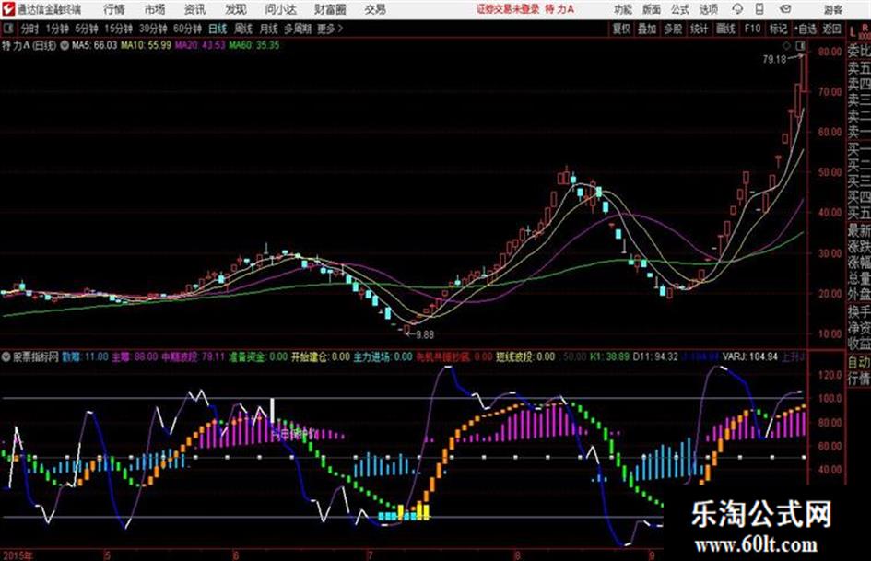Click the red L icon on right panel
871x561 pixels.
[x=853, y=32]
